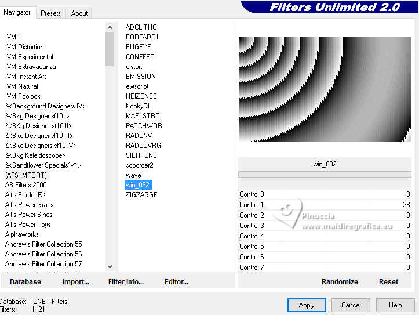The width and height of the screenshot is (419, 315).
Task: Adjust the Control 1 slider
Action: click(x=325, y=205)
